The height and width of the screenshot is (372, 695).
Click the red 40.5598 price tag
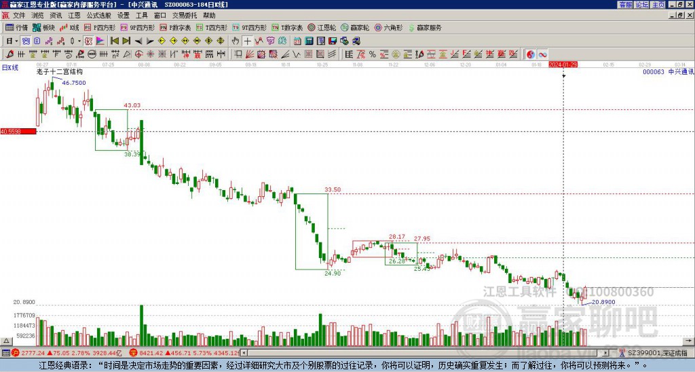[x=18, y=131]
